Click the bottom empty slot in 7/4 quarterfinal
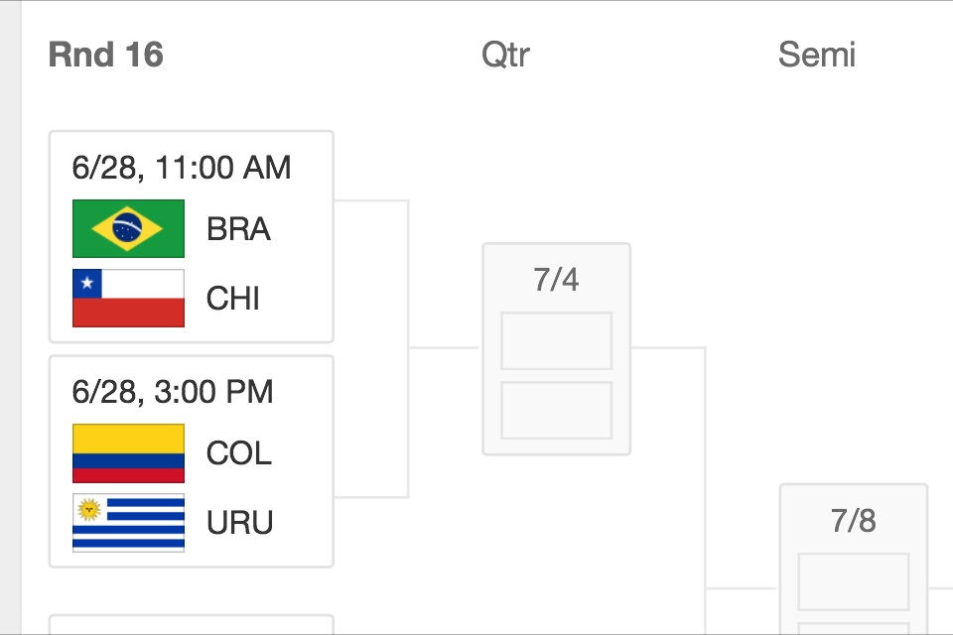 [556, 410]
